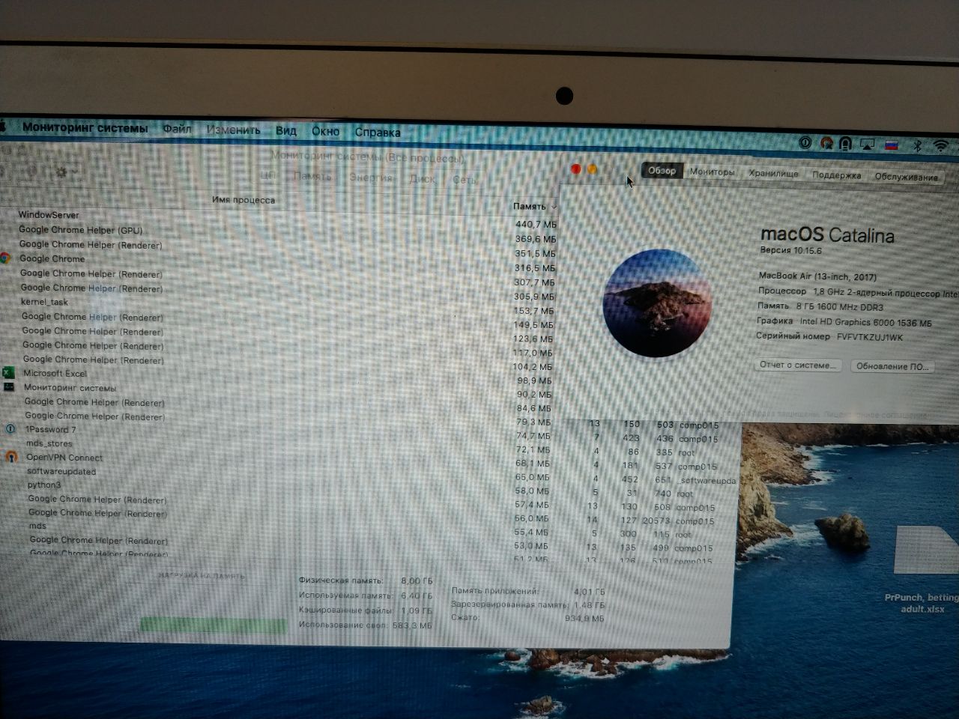Switch to the Обслуживание tab
The height and width of the screenshot is (719, 959).
tap(906, 178)
